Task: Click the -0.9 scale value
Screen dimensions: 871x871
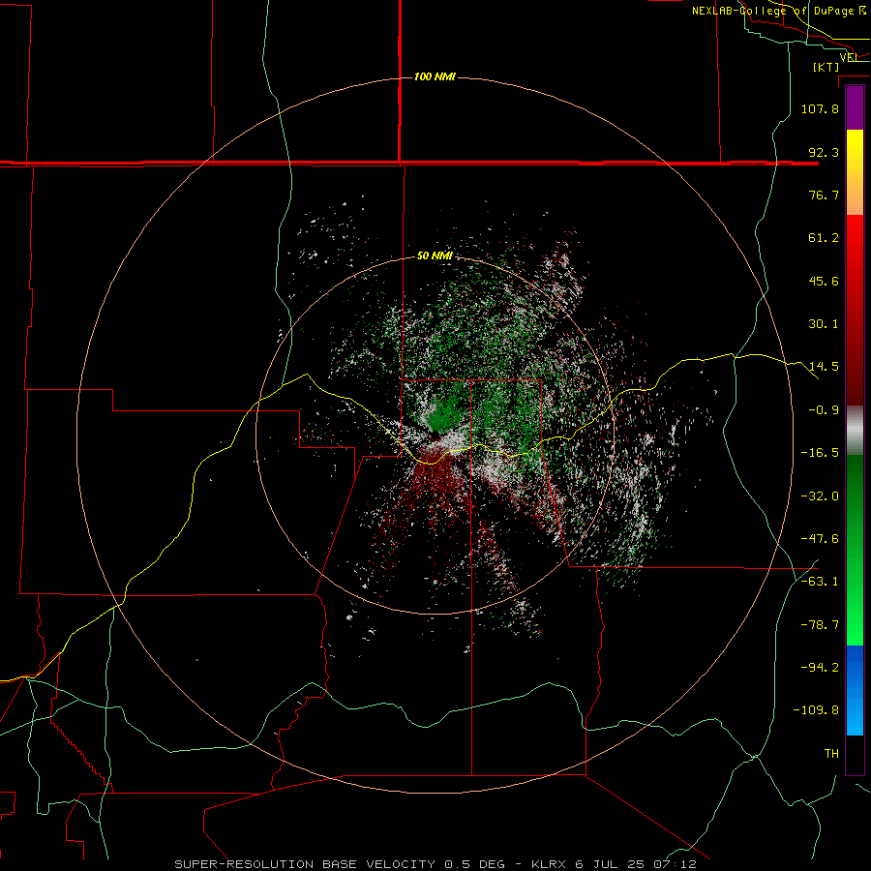Action: [824, 410]
